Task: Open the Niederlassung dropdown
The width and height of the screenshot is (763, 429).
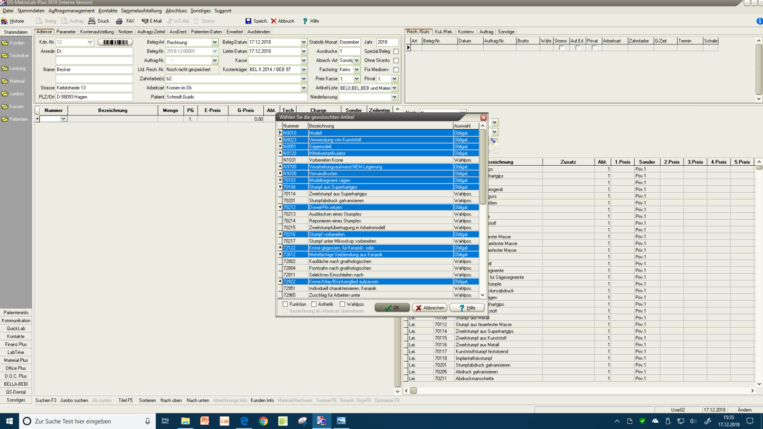Action: pyautogui.click(x=395, y=97)
